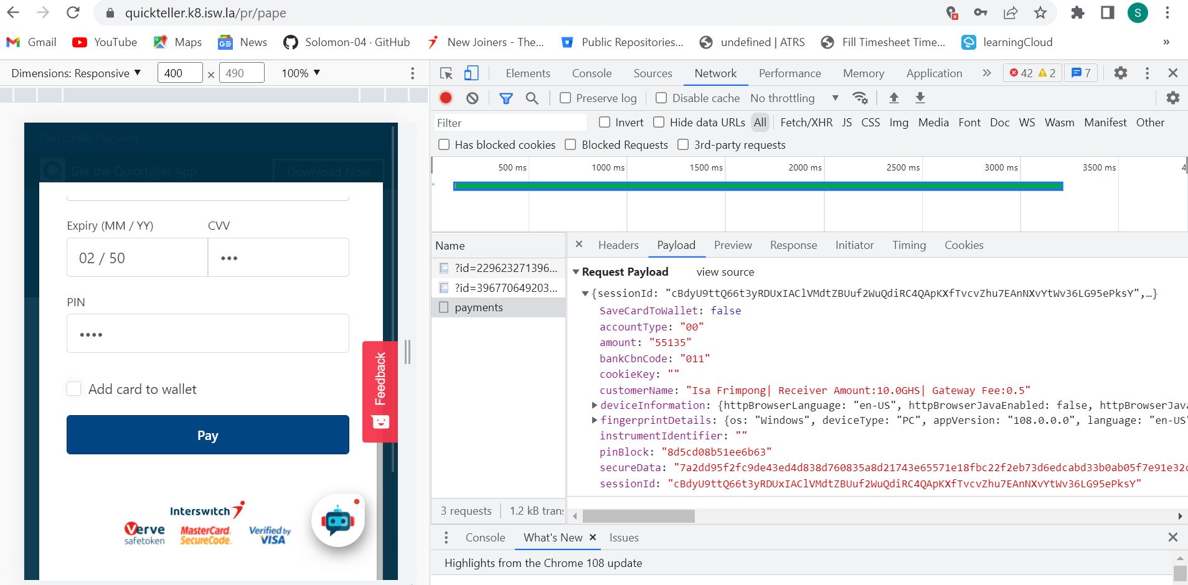Image resolution: width=1188 pixels, height=585 pixels.
Task: Open the Console panel tab
Action: 592,73
